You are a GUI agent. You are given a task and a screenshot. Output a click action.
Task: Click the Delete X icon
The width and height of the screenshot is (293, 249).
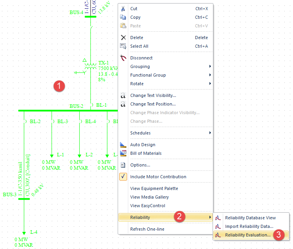coord(123,38)
